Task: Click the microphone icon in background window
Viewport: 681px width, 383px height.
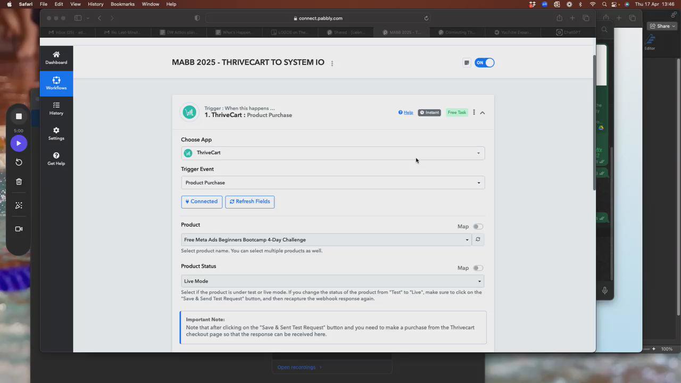Action: 604,290
